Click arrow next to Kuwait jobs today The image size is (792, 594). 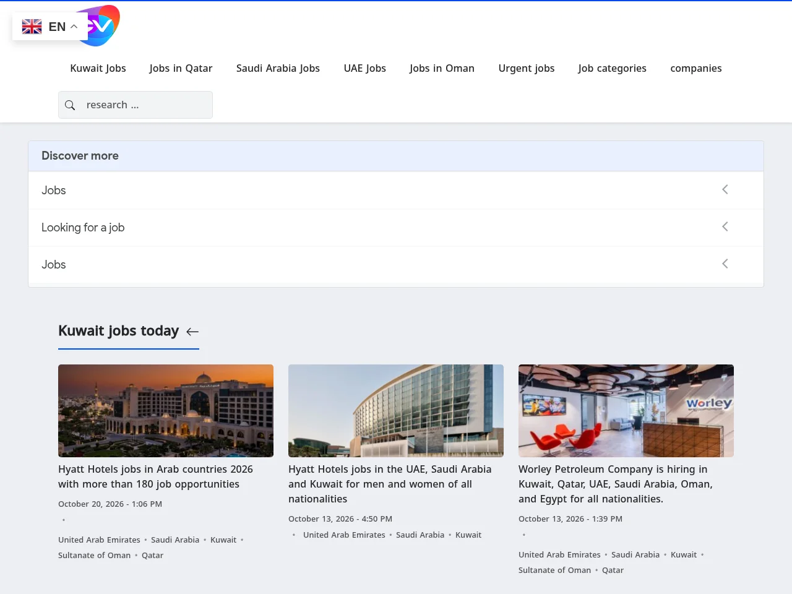pyautogui.click(x=192, y=332)
